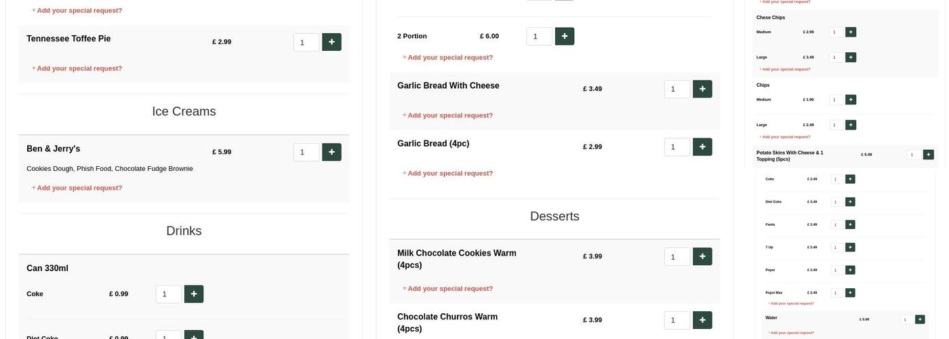
Task: Add the 2 Portion item with plus
Action: coord(564,37)
